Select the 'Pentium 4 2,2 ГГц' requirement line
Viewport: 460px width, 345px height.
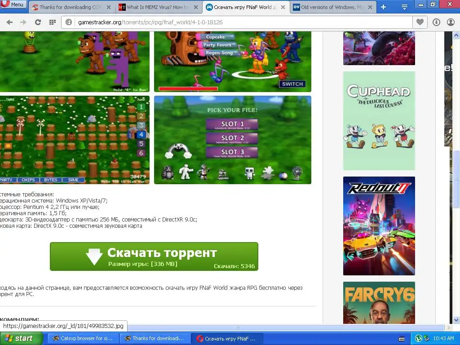click(50, 207)
